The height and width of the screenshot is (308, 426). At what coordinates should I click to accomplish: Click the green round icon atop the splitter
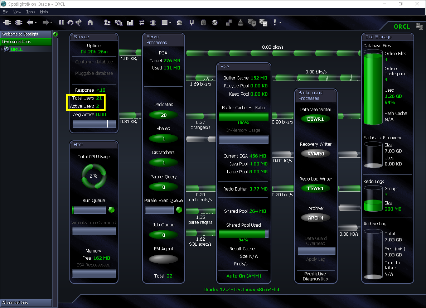coord(55,34)
